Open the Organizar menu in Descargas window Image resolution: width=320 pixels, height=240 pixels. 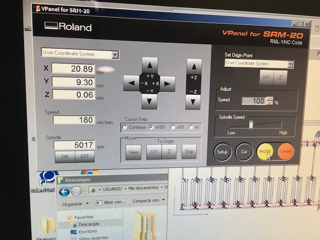tap(75, 204)
